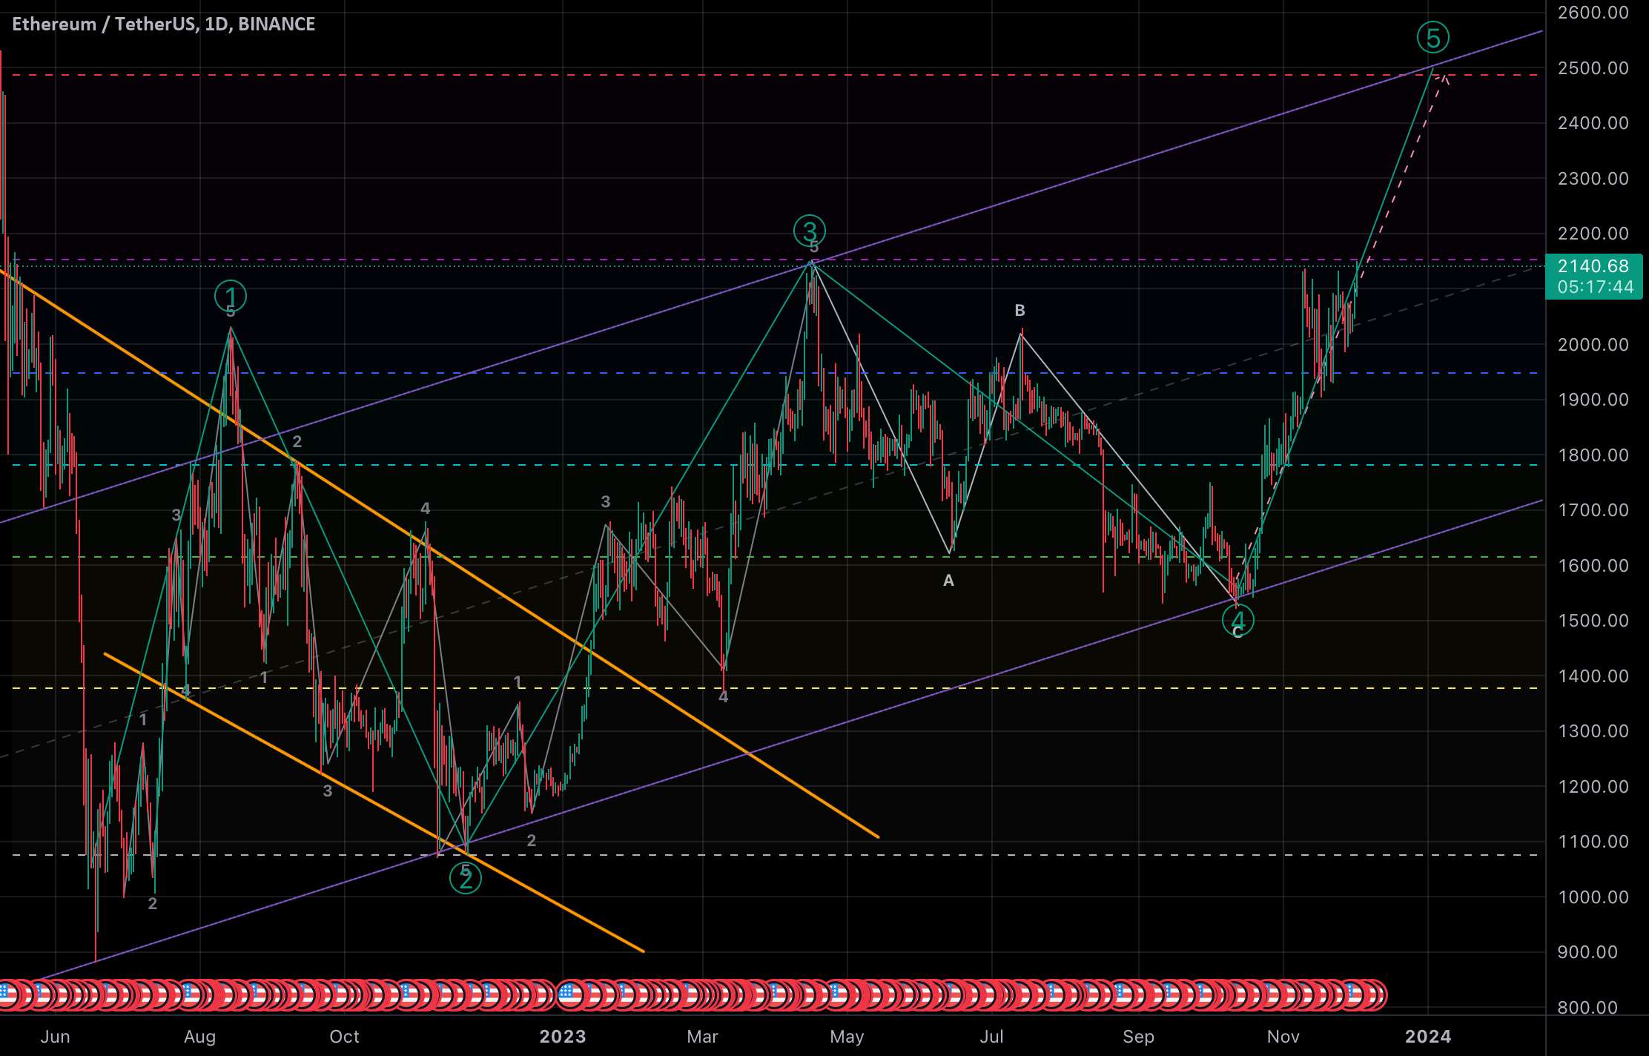1649x1056 pixels.
Task: Click the 1200.00 price axis label
Action: coord(1593,787)
